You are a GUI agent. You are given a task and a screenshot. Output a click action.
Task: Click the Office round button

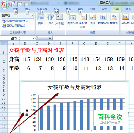(5, 5)
